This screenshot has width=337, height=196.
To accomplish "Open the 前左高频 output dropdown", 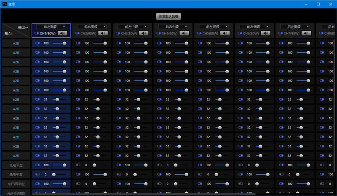I will (x=51, y=26).
